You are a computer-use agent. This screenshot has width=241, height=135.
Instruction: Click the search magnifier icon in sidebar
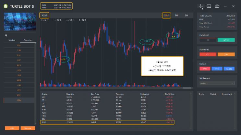pyautogui.click(x=6, y=35)
